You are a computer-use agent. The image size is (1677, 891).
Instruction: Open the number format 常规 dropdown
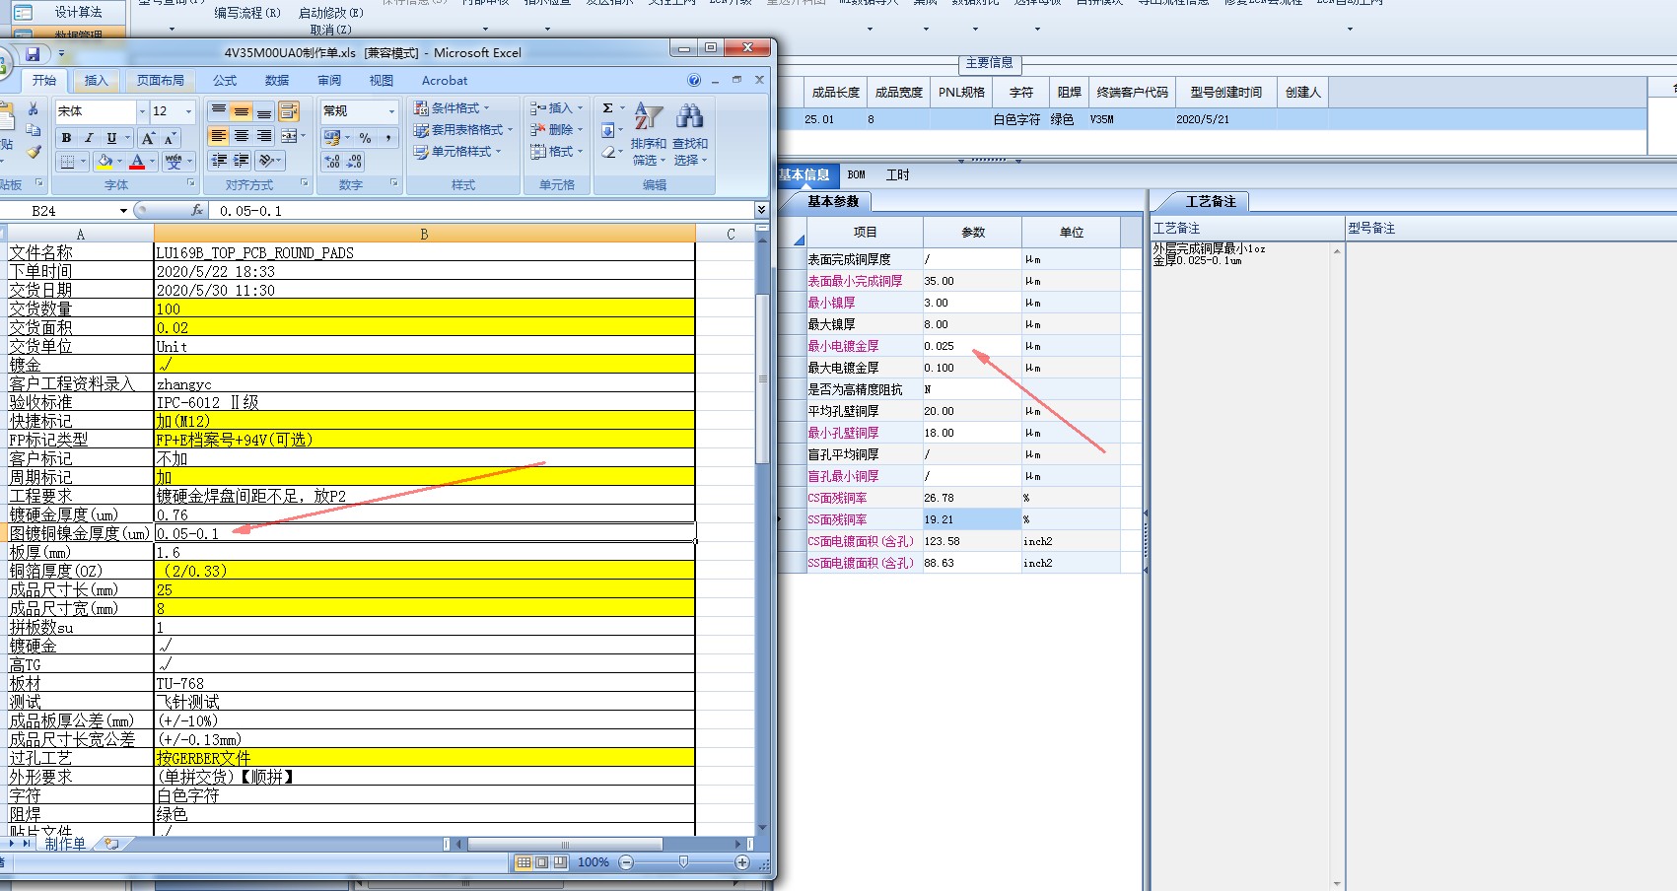[391, 111]
